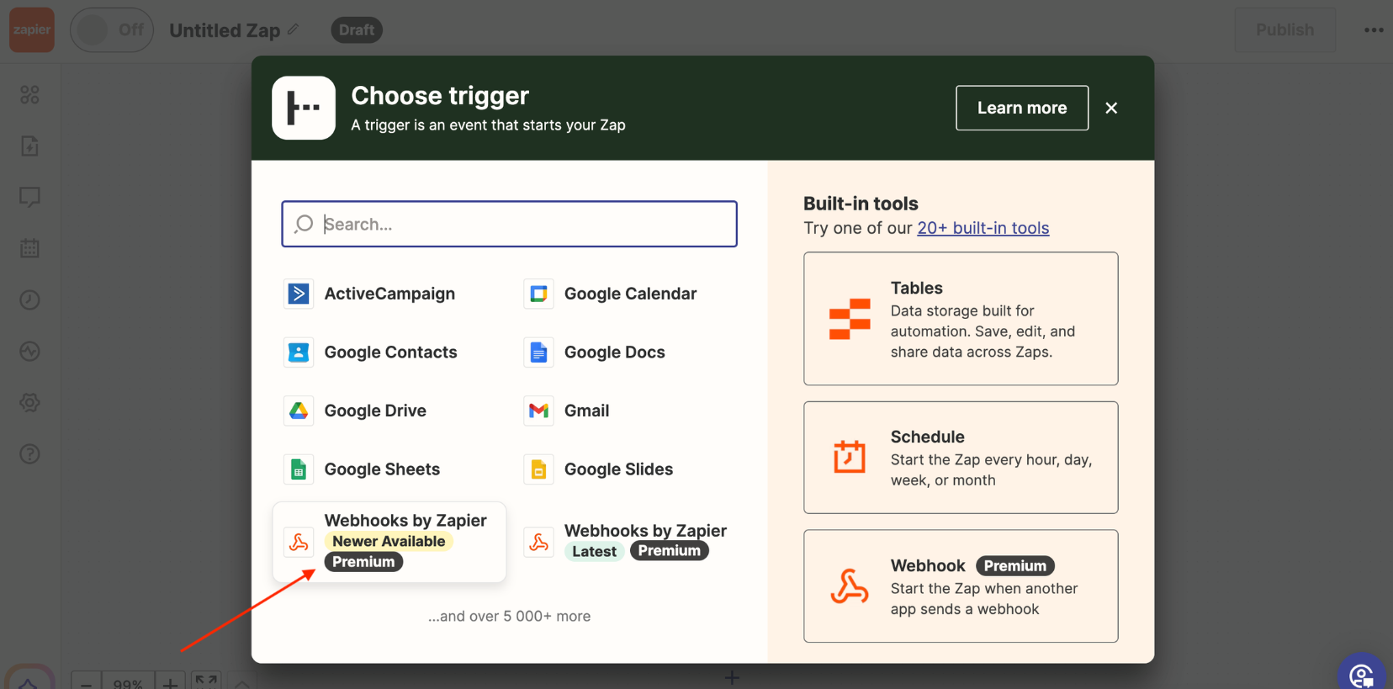
Task: Choose the Google Slides icon
Action: tap(538, 469)
